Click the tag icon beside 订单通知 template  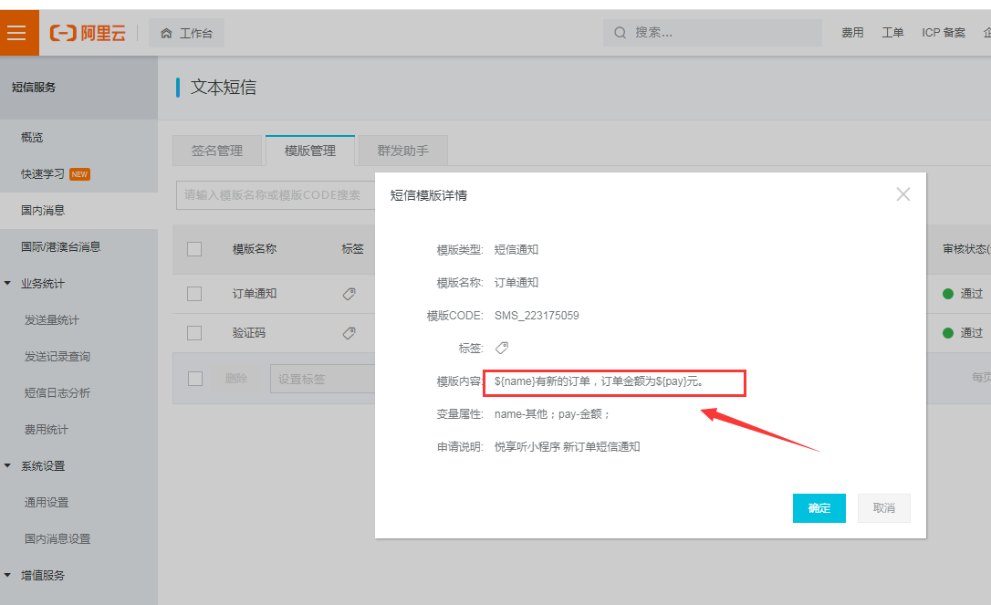(349, 293)
